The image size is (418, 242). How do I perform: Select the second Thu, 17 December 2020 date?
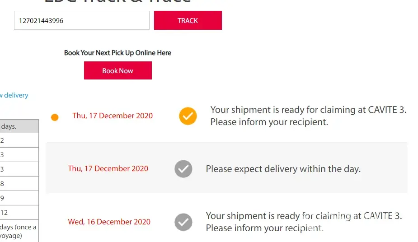(x=108, y=169)
